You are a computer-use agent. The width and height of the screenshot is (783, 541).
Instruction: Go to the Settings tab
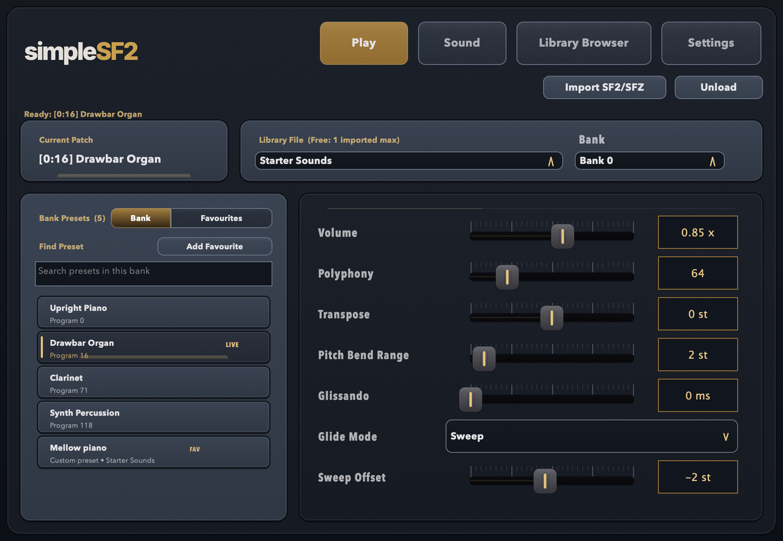pyautogui.click(x=711, y=43)
